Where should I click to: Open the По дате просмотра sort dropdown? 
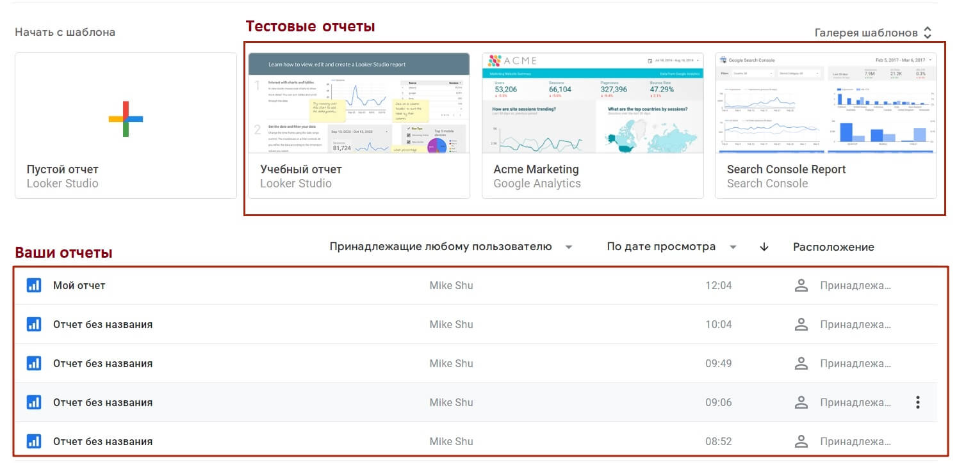pyautogui.click(x=672, y=247)
